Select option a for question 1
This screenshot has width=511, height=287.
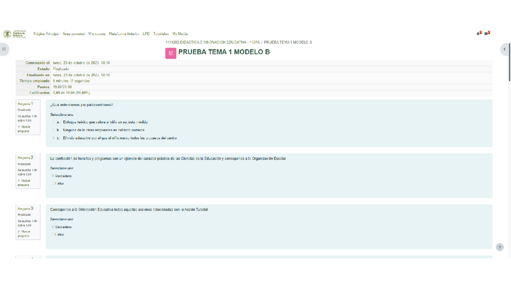point(54,122)
